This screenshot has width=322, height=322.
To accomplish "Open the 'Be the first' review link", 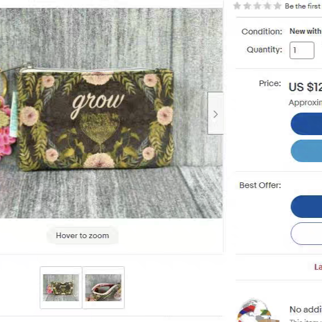I will coord(303,6).
